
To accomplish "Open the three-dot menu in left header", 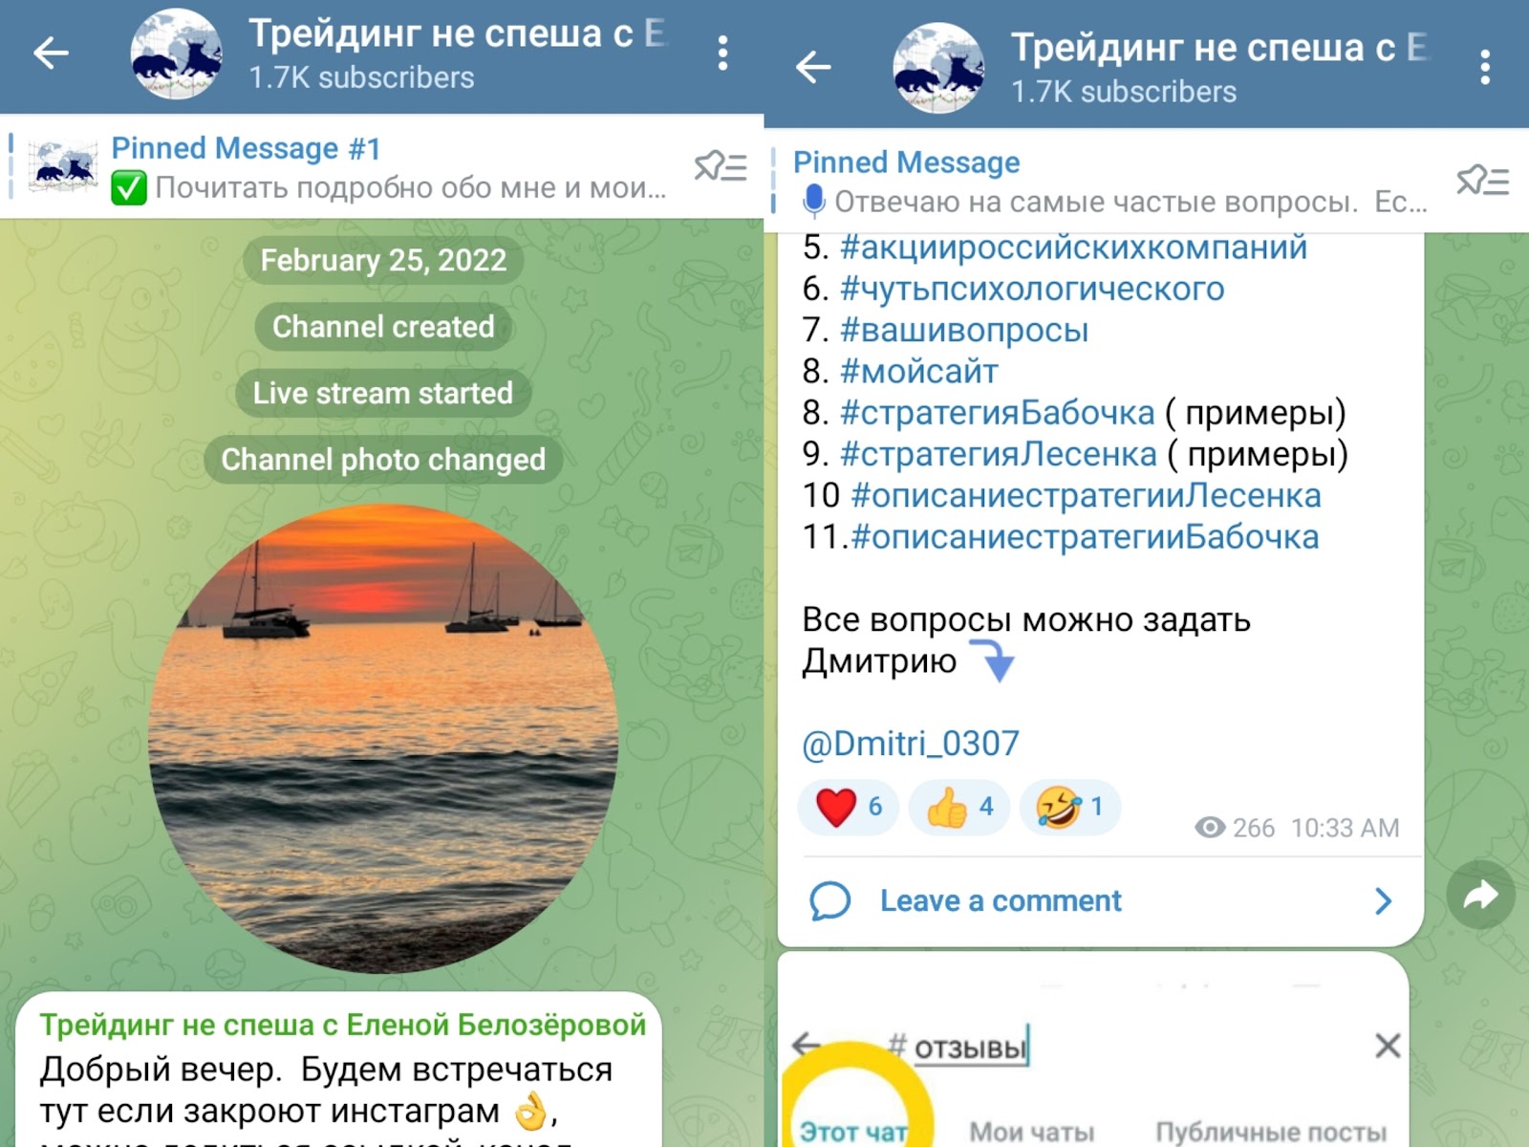I will point(722,54).
